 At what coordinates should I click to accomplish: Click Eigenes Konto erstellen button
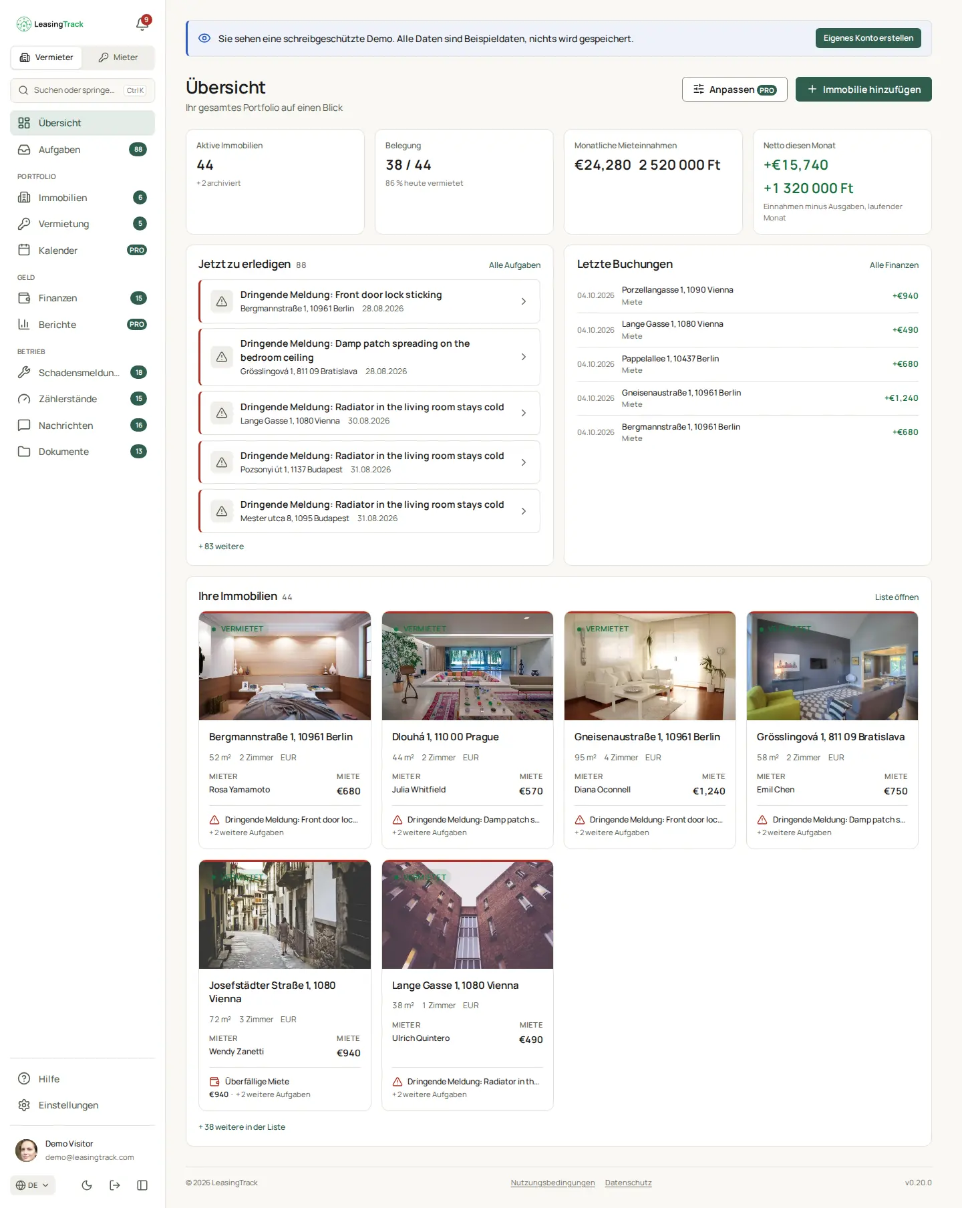click(868, 38)
